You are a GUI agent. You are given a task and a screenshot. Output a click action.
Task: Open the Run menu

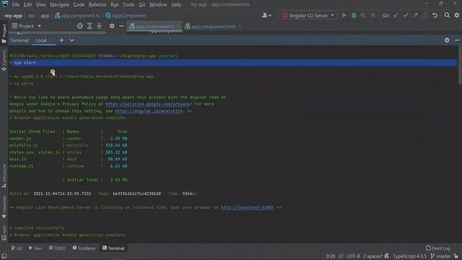(x=115, y=5)
